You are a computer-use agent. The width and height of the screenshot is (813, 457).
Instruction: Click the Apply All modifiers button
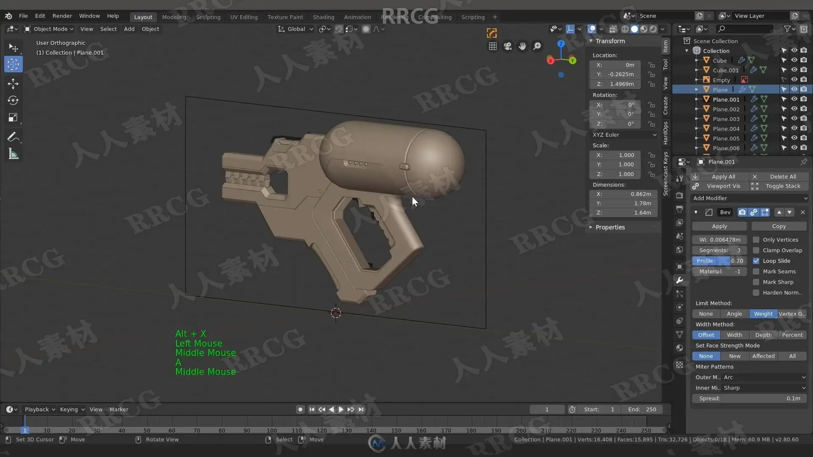(x=723, y=176)
